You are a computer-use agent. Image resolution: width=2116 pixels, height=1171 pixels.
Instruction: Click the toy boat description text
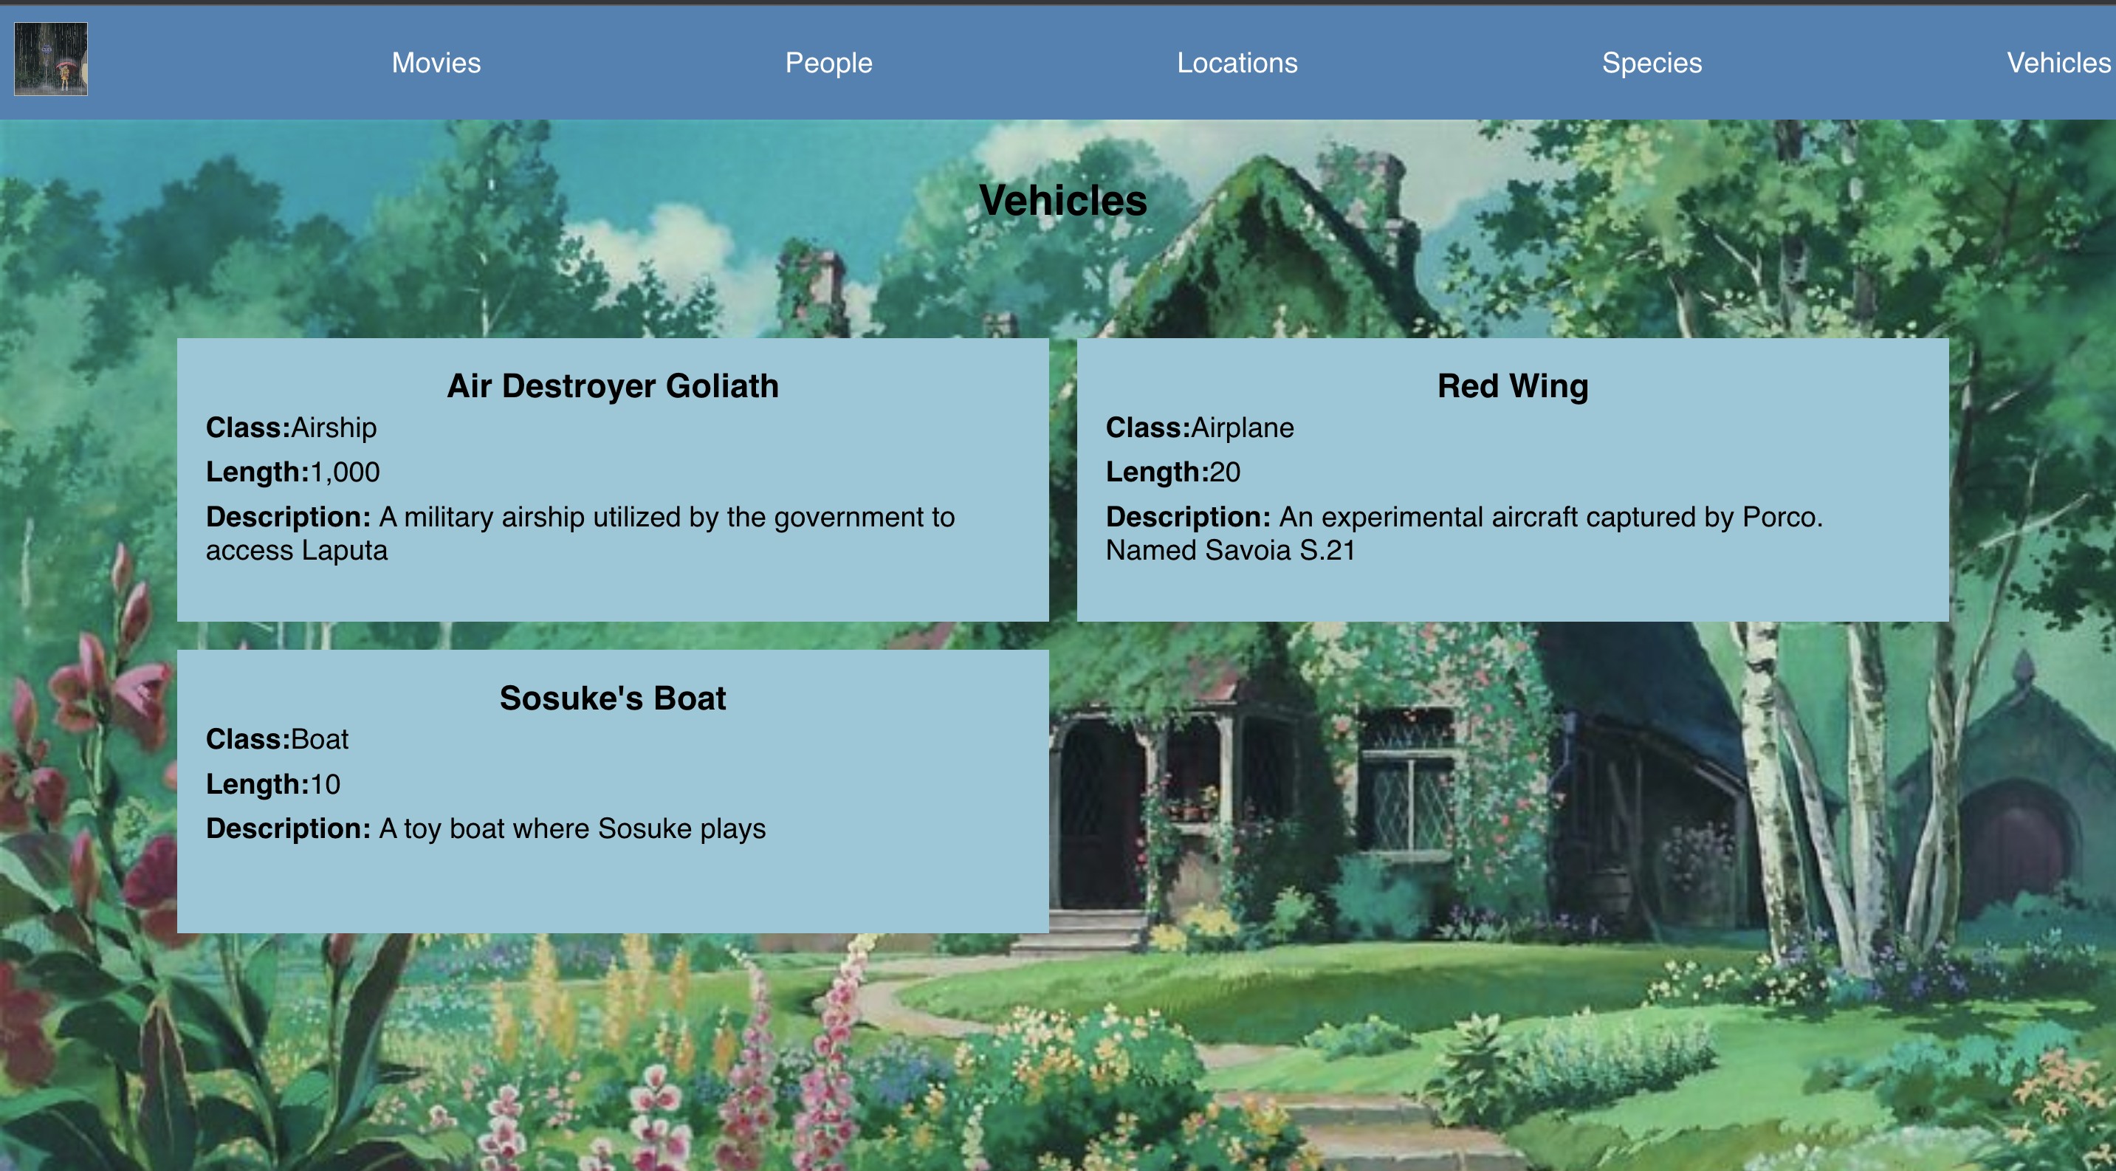(x=486, y=828)
